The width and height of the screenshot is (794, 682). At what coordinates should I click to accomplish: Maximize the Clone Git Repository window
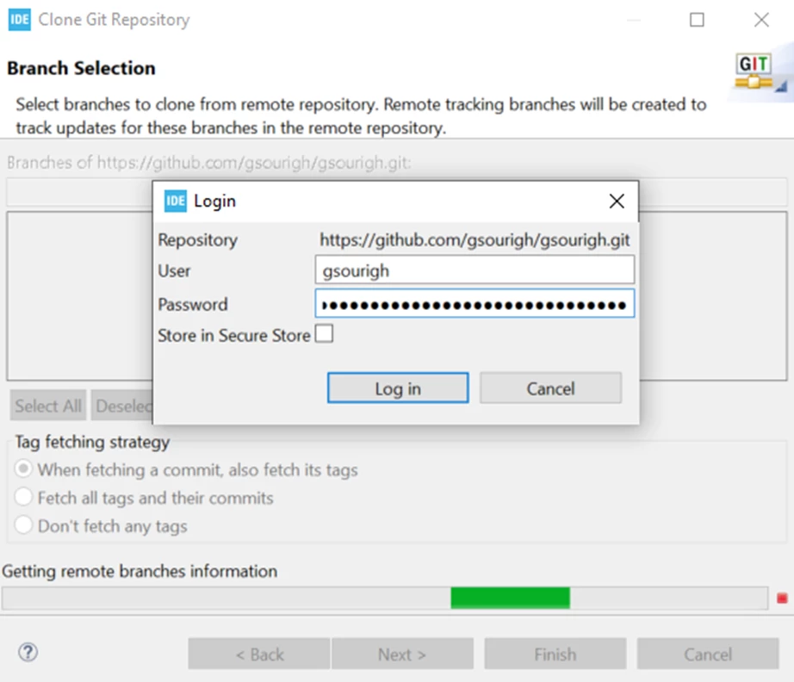point(697,20)
